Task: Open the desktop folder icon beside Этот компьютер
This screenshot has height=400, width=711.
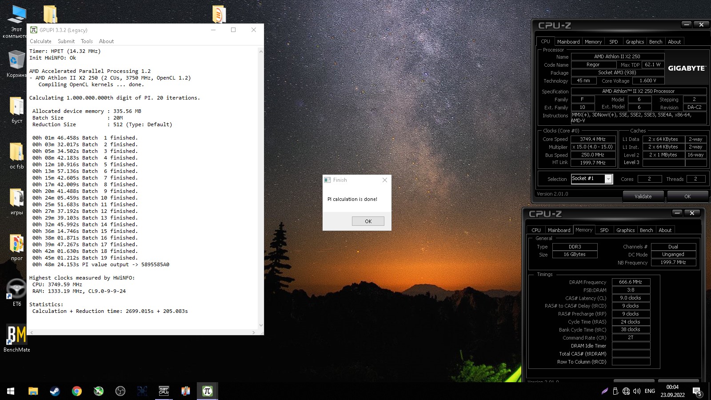Action: 50,14
